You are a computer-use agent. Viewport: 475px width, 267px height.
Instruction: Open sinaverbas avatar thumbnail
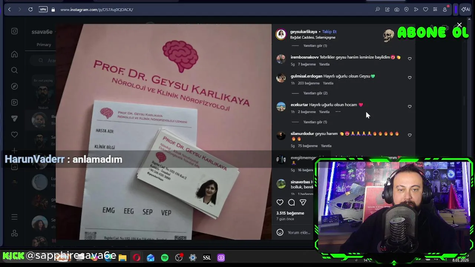pyautogui.click(x=281, y=184)
